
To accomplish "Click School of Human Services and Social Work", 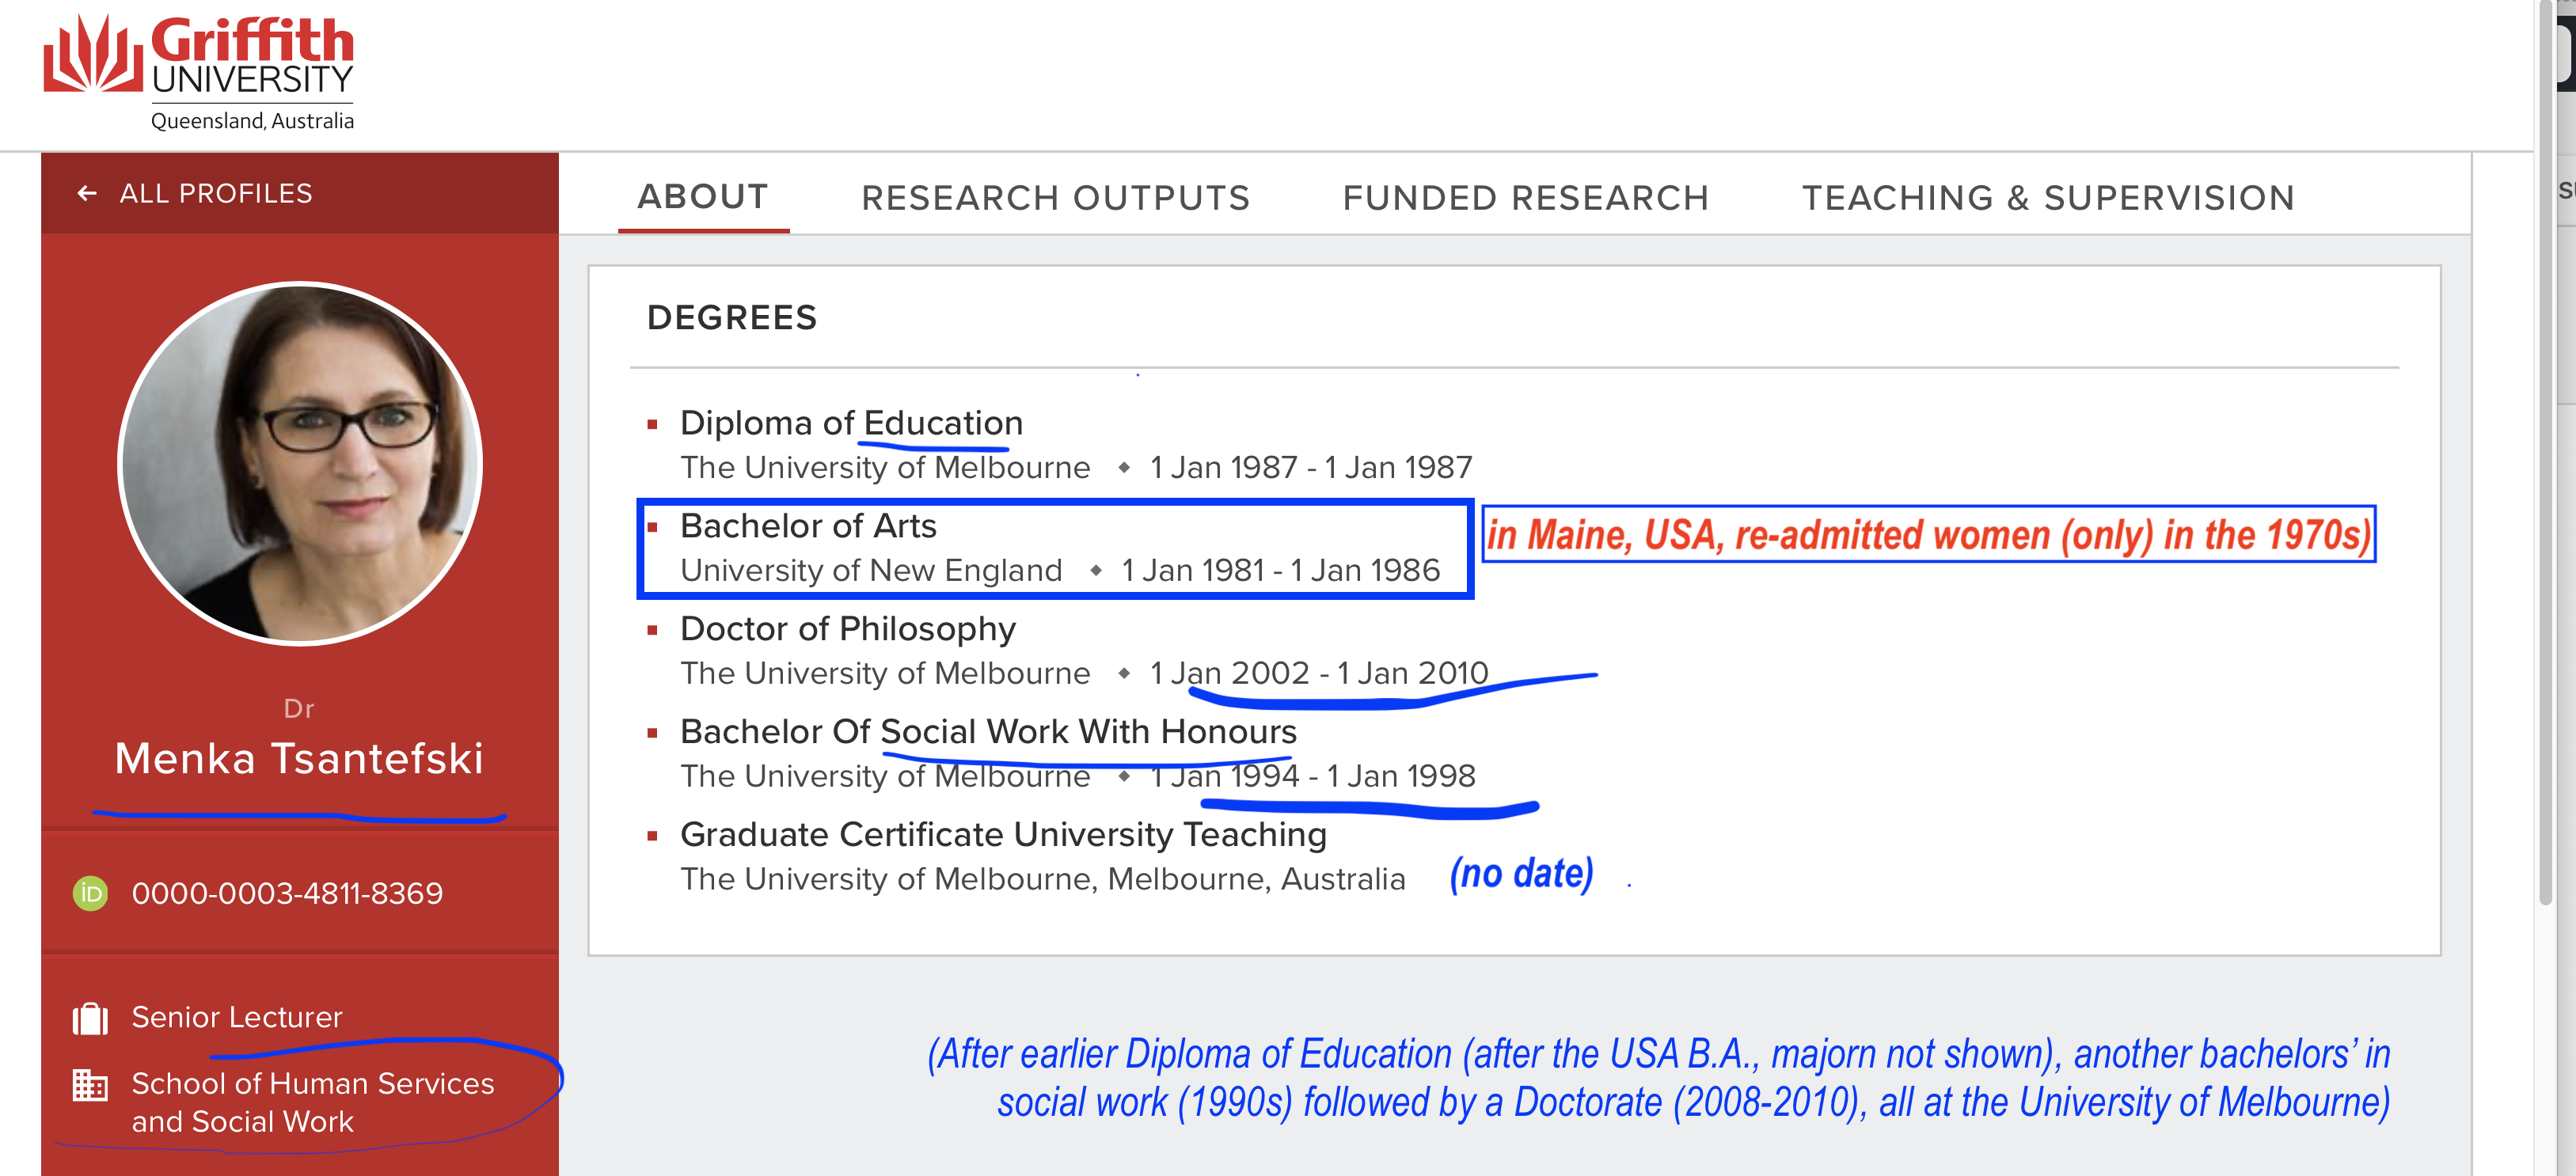I will (312, 1102).
